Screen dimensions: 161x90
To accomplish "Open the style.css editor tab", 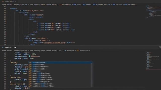I will click(8, 47).
